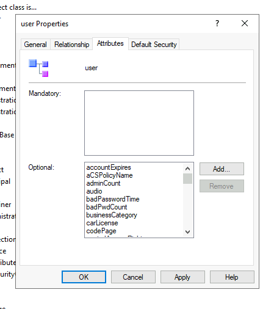Cancel the properties dialog
This screenshot has height=309, width=274.
tap(133, 277)
